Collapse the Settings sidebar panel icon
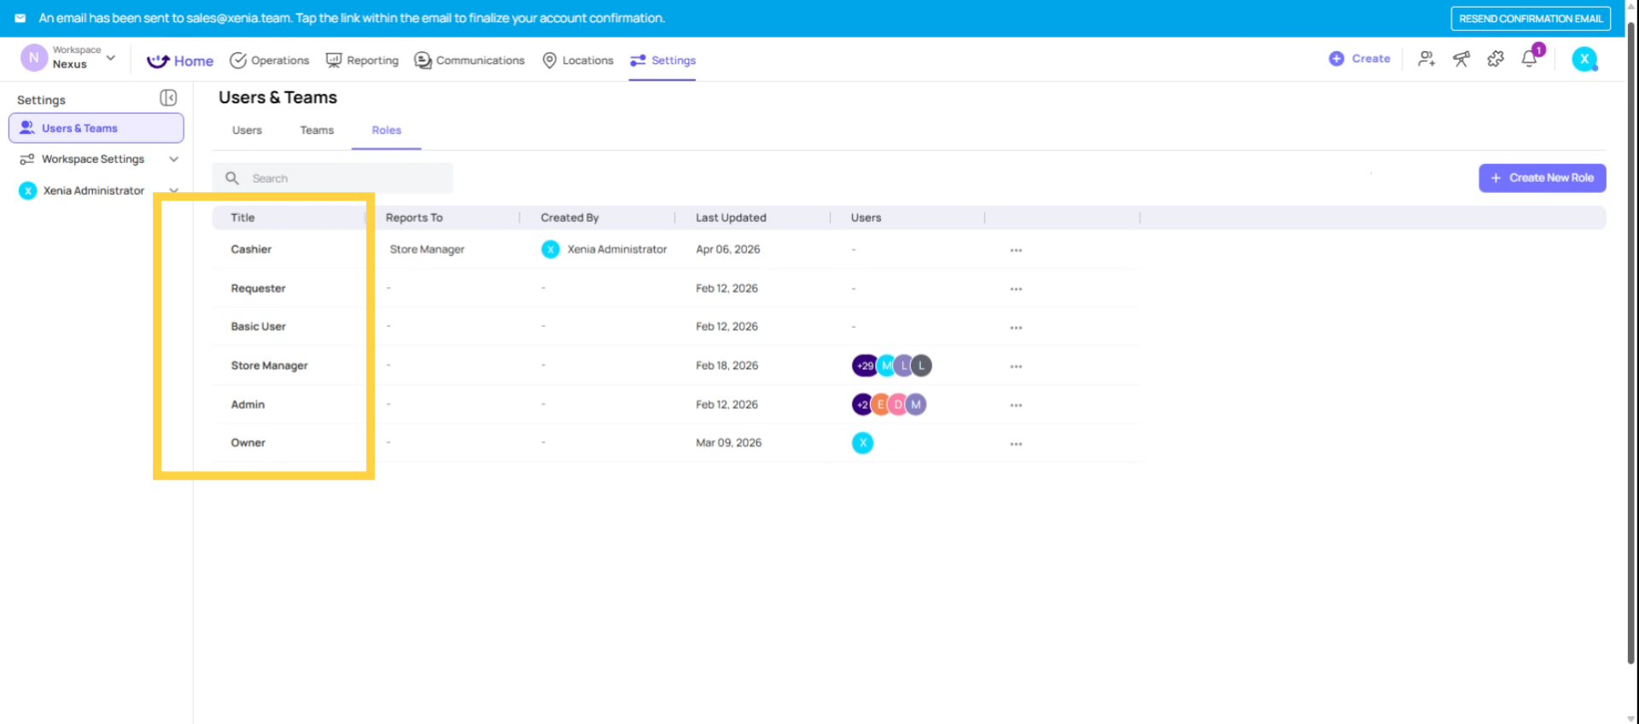 [168, 98]
